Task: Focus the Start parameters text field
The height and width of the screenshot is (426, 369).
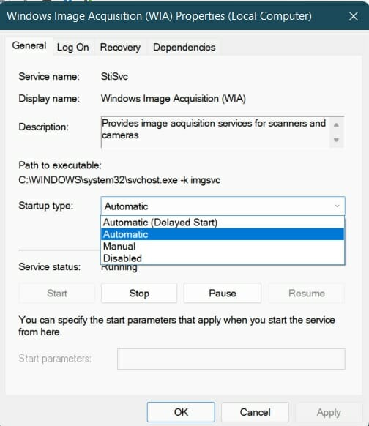Action: pos(231,359)
